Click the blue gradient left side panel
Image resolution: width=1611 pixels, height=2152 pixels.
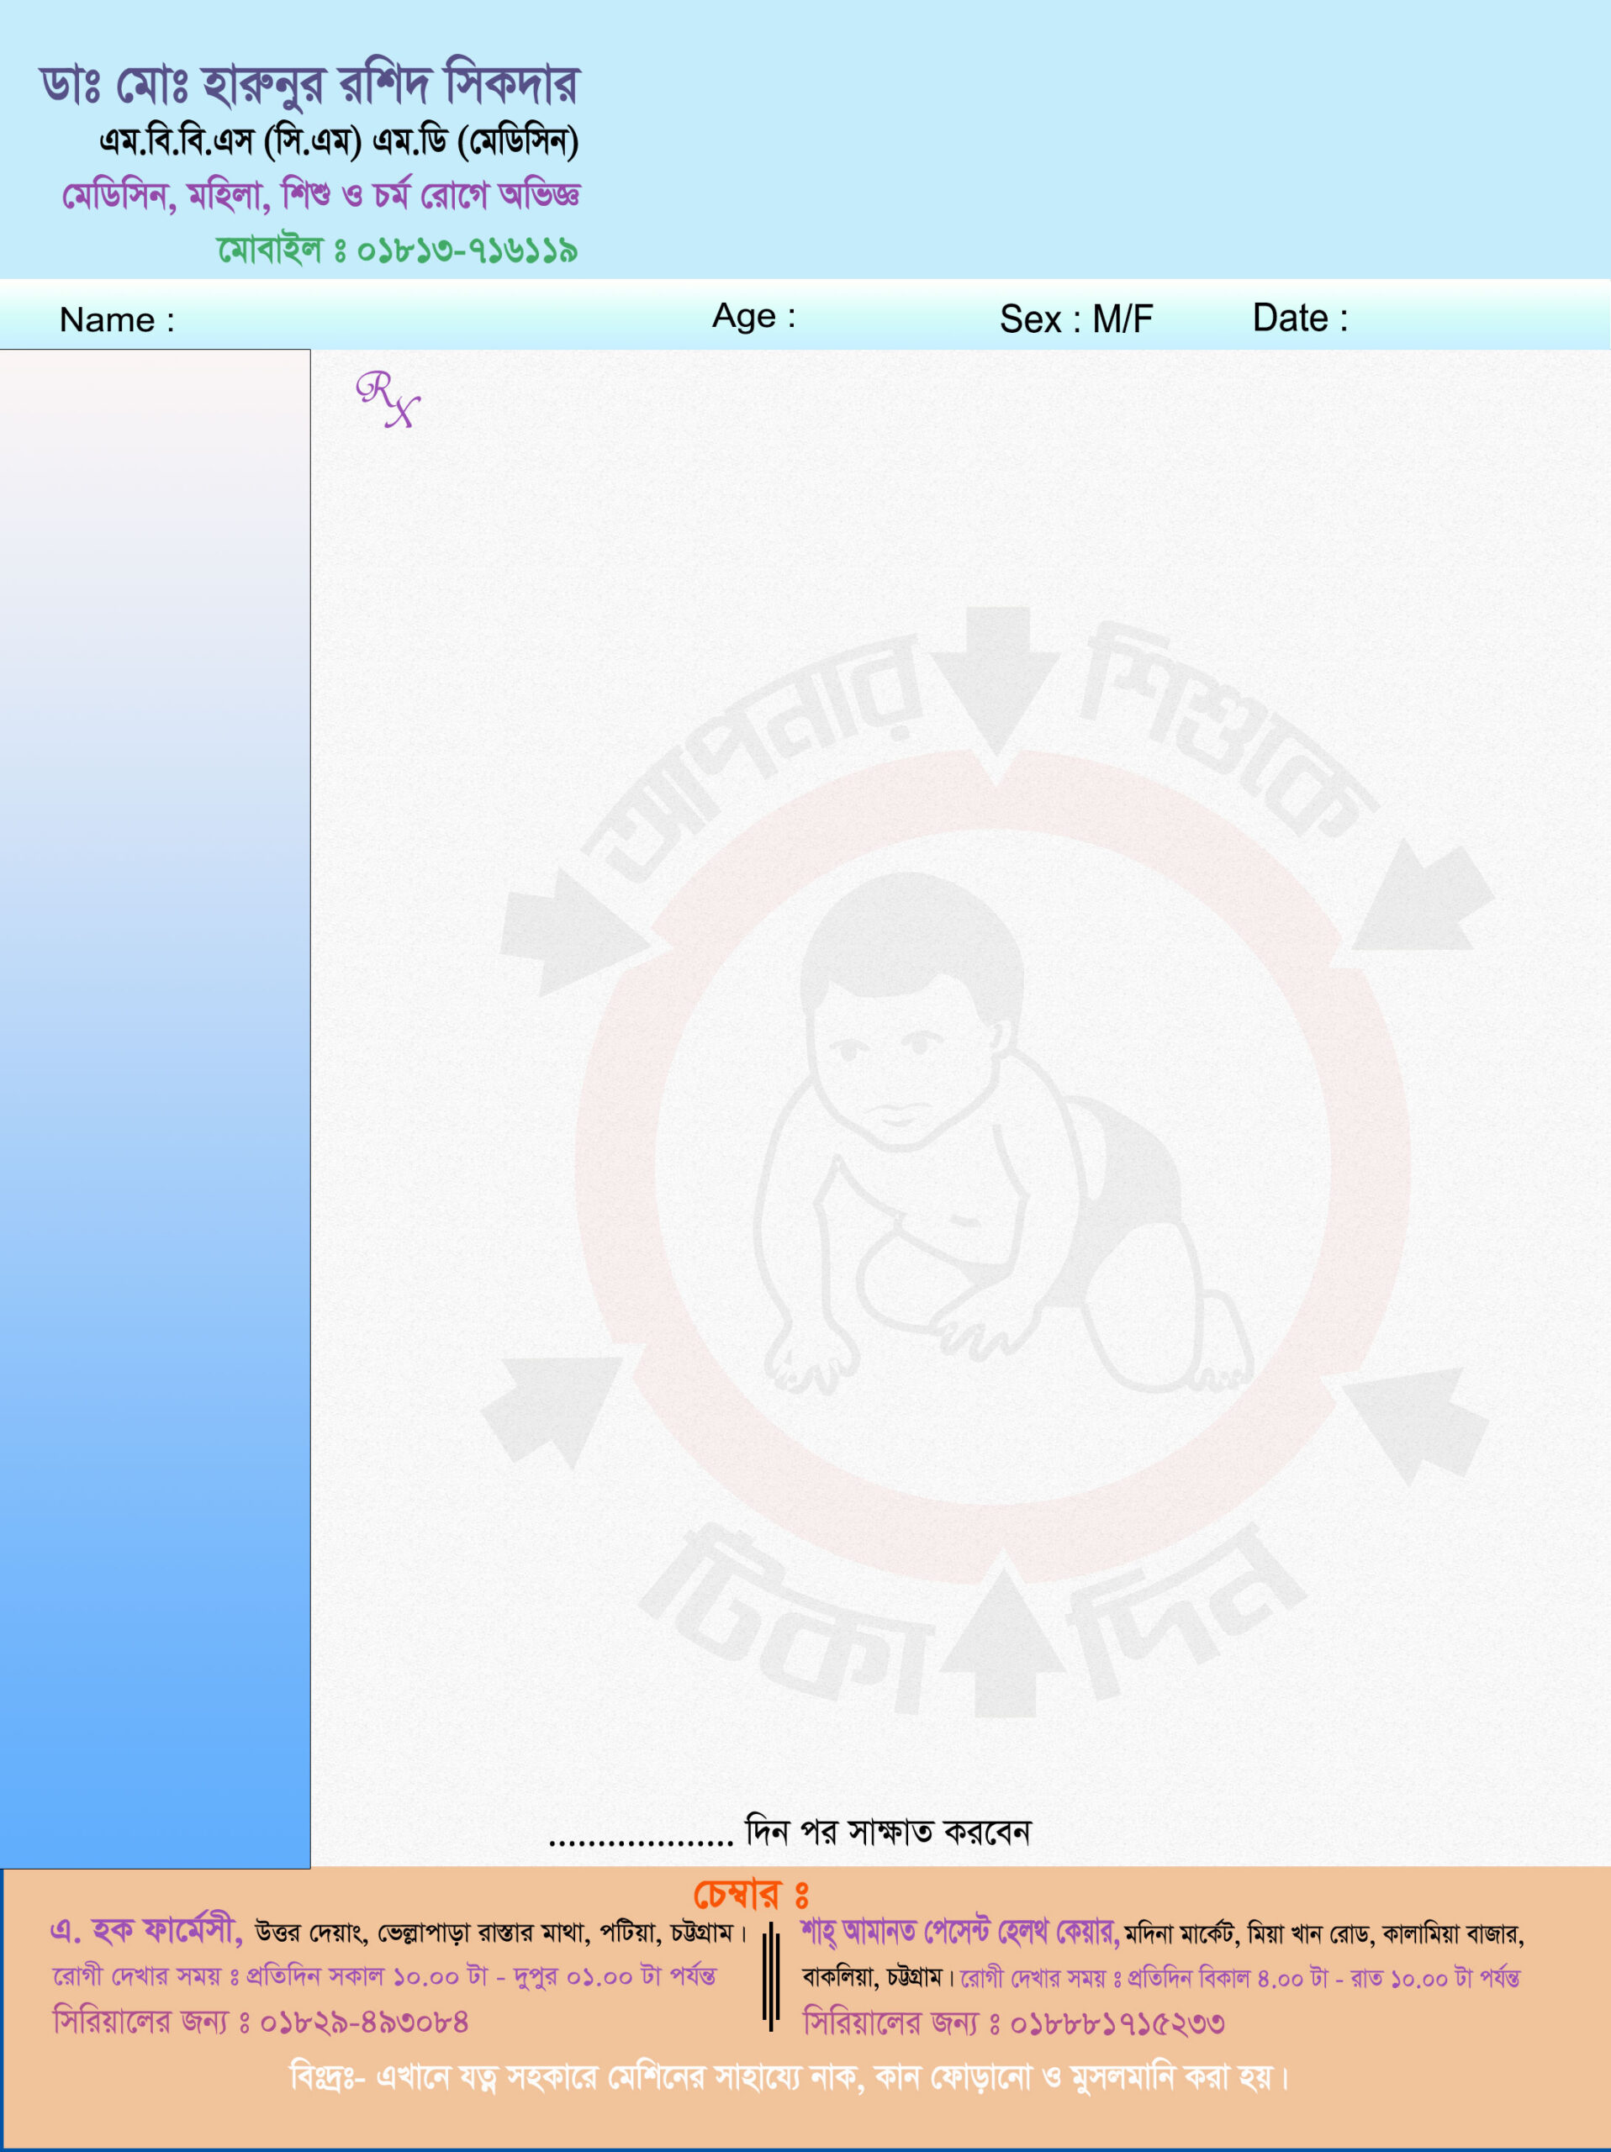[x=155, y=1109]
